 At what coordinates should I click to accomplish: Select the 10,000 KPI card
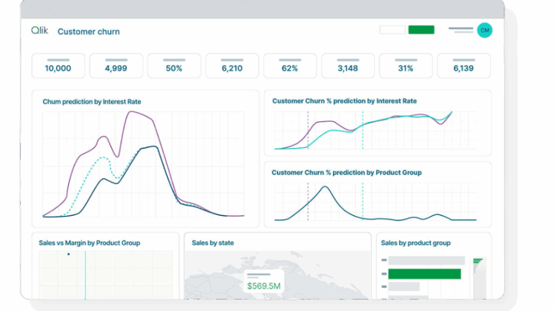pos(58,66)
